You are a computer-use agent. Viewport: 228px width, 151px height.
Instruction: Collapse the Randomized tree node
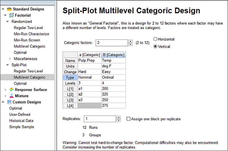[x=8, y=22]
